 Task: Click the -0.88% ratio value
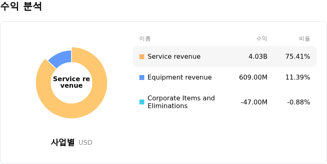[298, 102]
